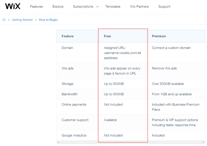Go to the home breadcrumb icon
Image resolution: width=207 pixels, height=146 pixels.
click(4, 20)
